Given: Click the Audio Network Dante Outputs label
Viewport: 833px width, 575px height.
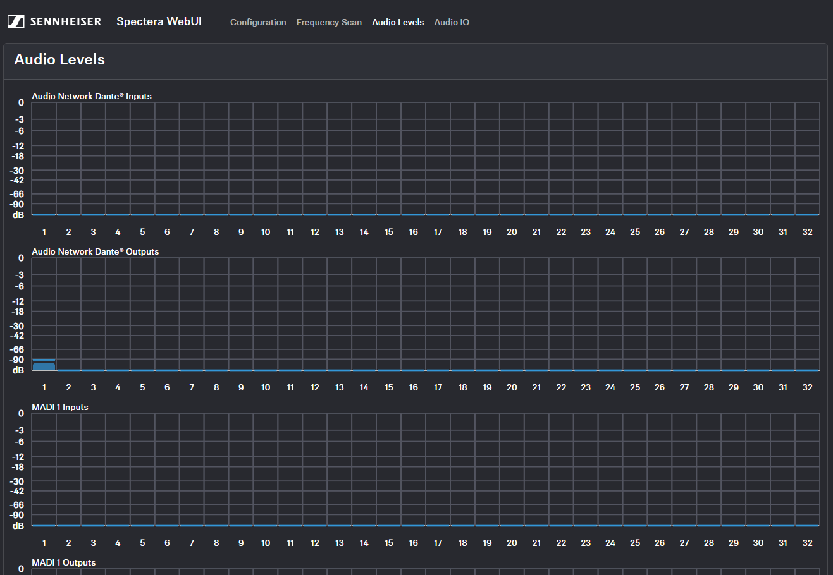Looking at the screenshot, I should point(95,251).
